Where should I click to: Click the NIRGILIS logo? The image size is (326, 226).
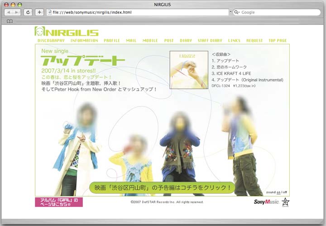pos(67,32)
